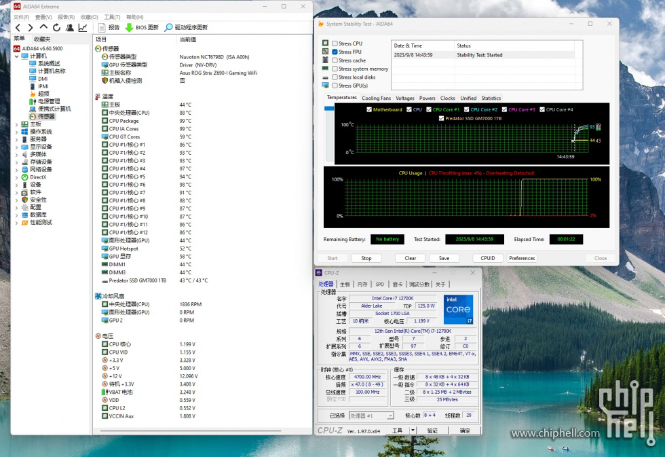The image size is (665, 457).
Task: Expand the 显示设备 tree node
Action: click(16, 147)
